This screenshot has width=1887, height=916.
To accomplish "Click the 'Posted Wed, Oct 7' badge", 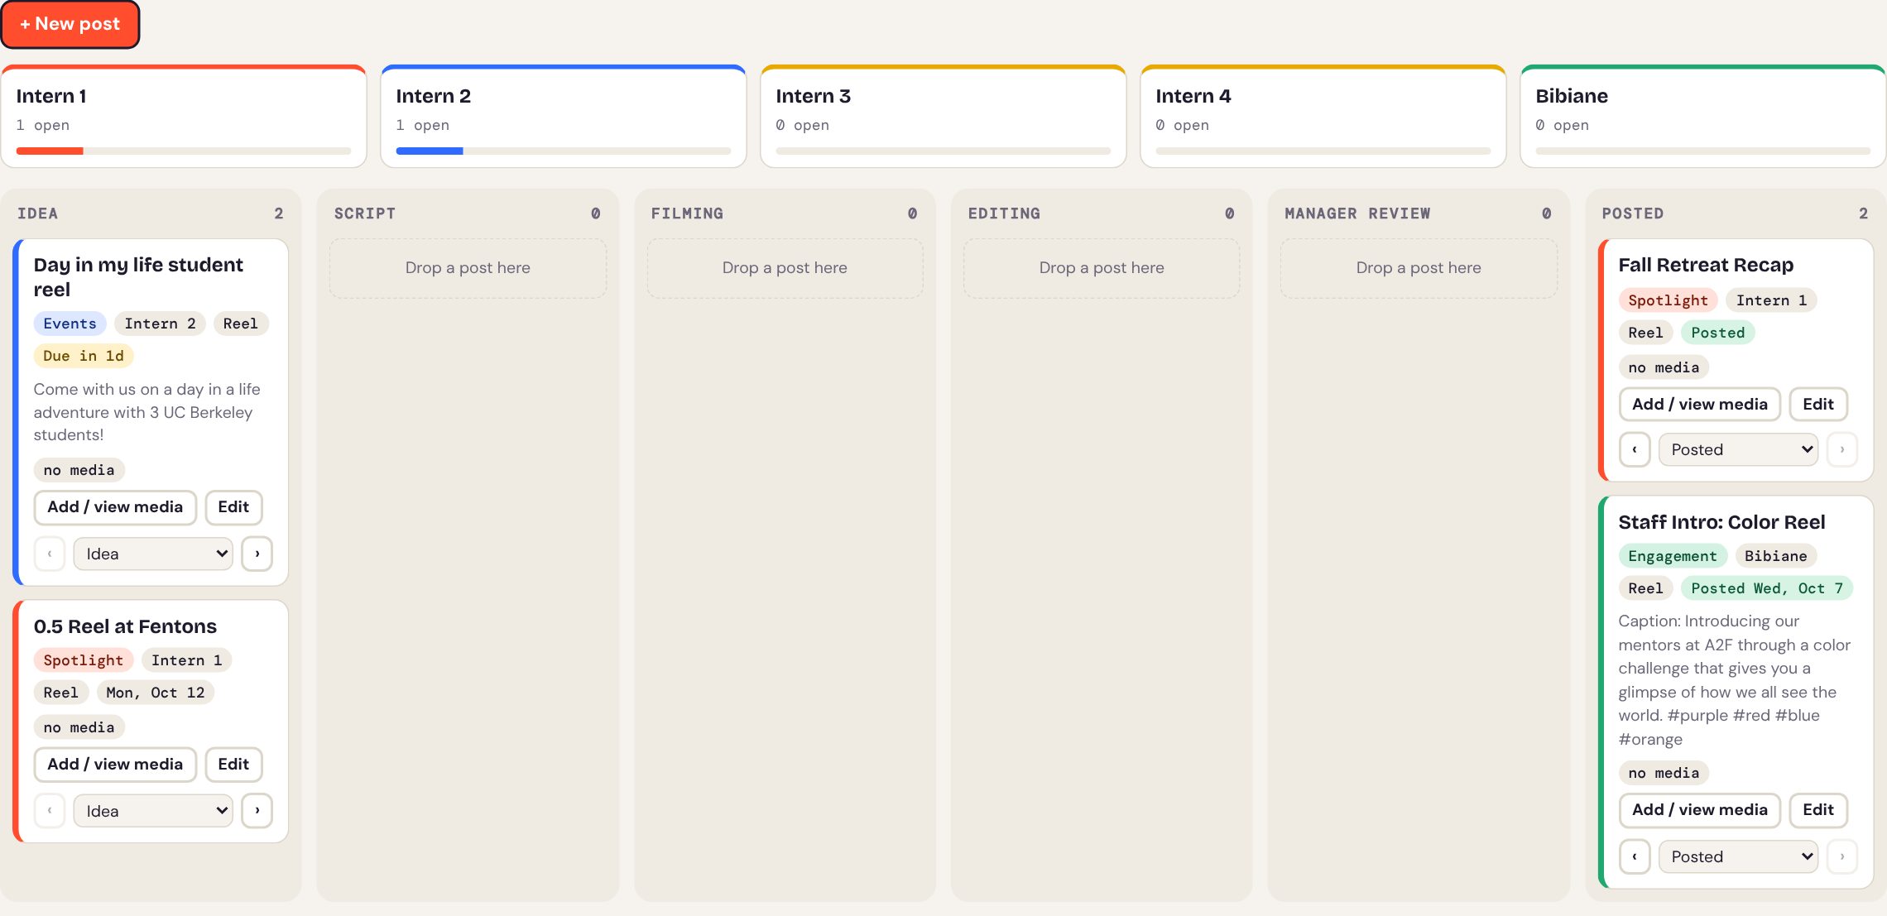I will pos(1767,588).
